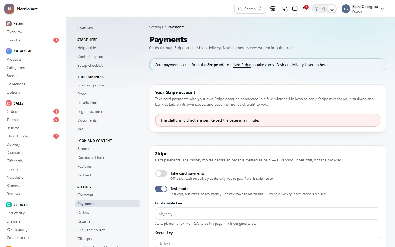The height and width of the screenshot is (247, 395).
Task: Click the SALES section icon
Action: [9, 103]
